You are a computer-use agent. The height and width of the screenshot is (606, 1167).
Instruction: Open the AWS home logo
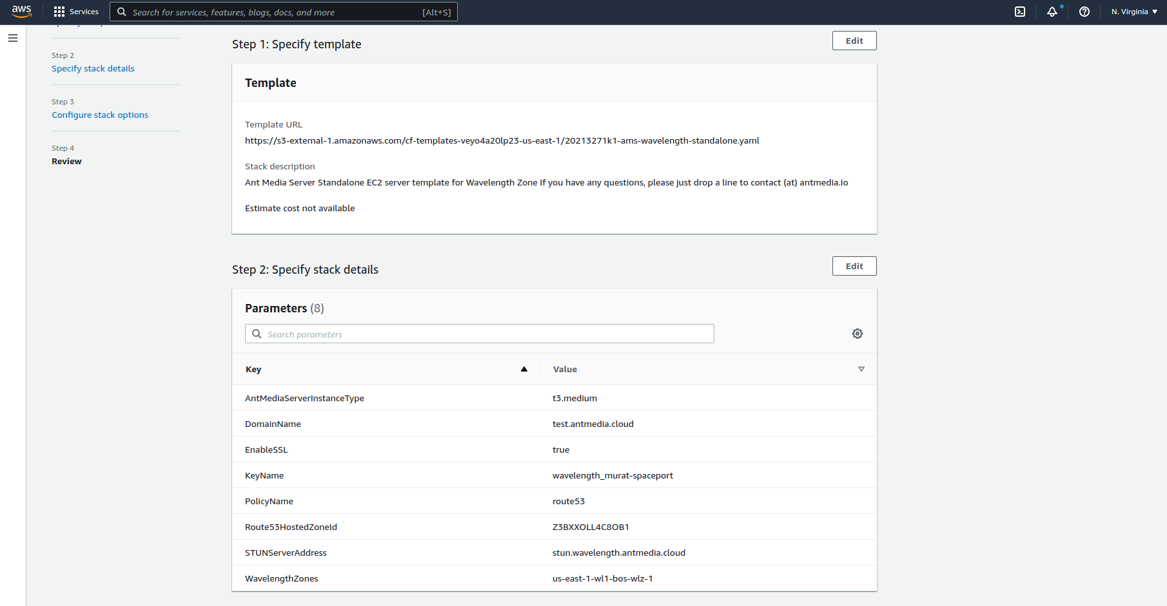pos(21,12)
